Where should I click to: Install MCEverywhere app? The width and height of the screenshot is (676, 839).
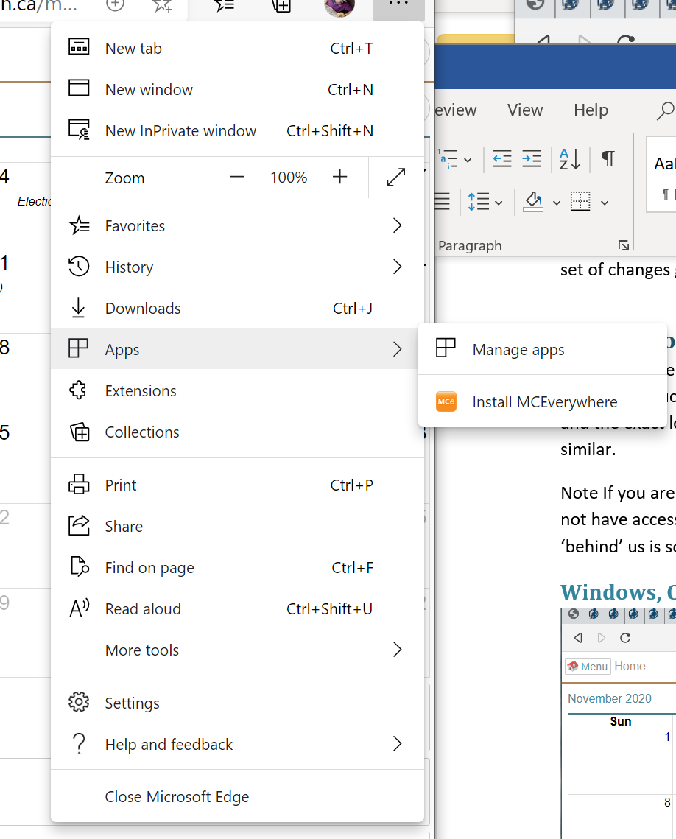tap(542, 401)
